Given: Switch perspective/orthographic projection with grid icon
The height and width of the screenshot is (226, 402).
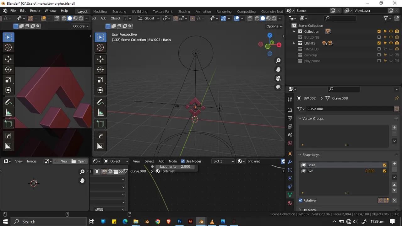Looking at the screenshot, I should click(x=278, y=87).
